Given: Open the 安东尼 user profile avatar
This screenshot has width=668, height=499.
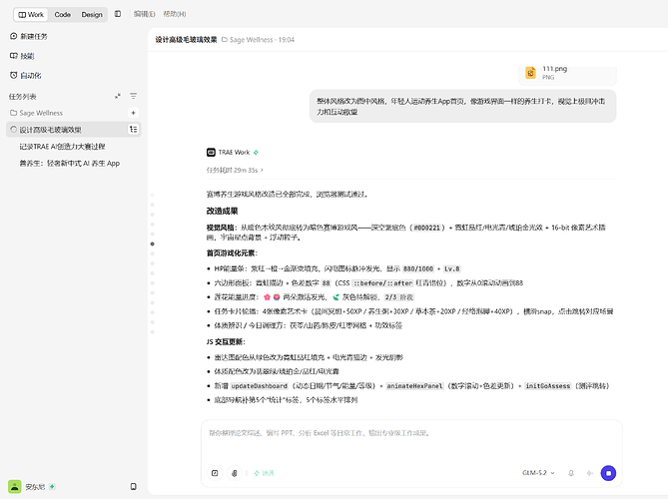Looking at the screenshot, I should [x=15, y=487].
